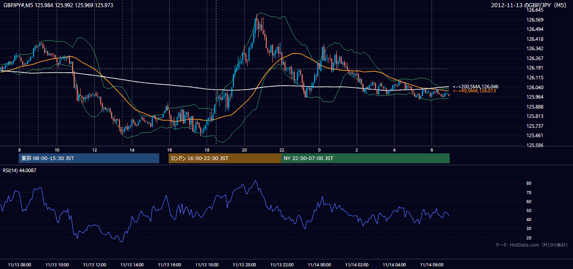This screenshot has width=573, height=269.
Task: Click price axis value 125.888
Action: [x=535, y=107]
